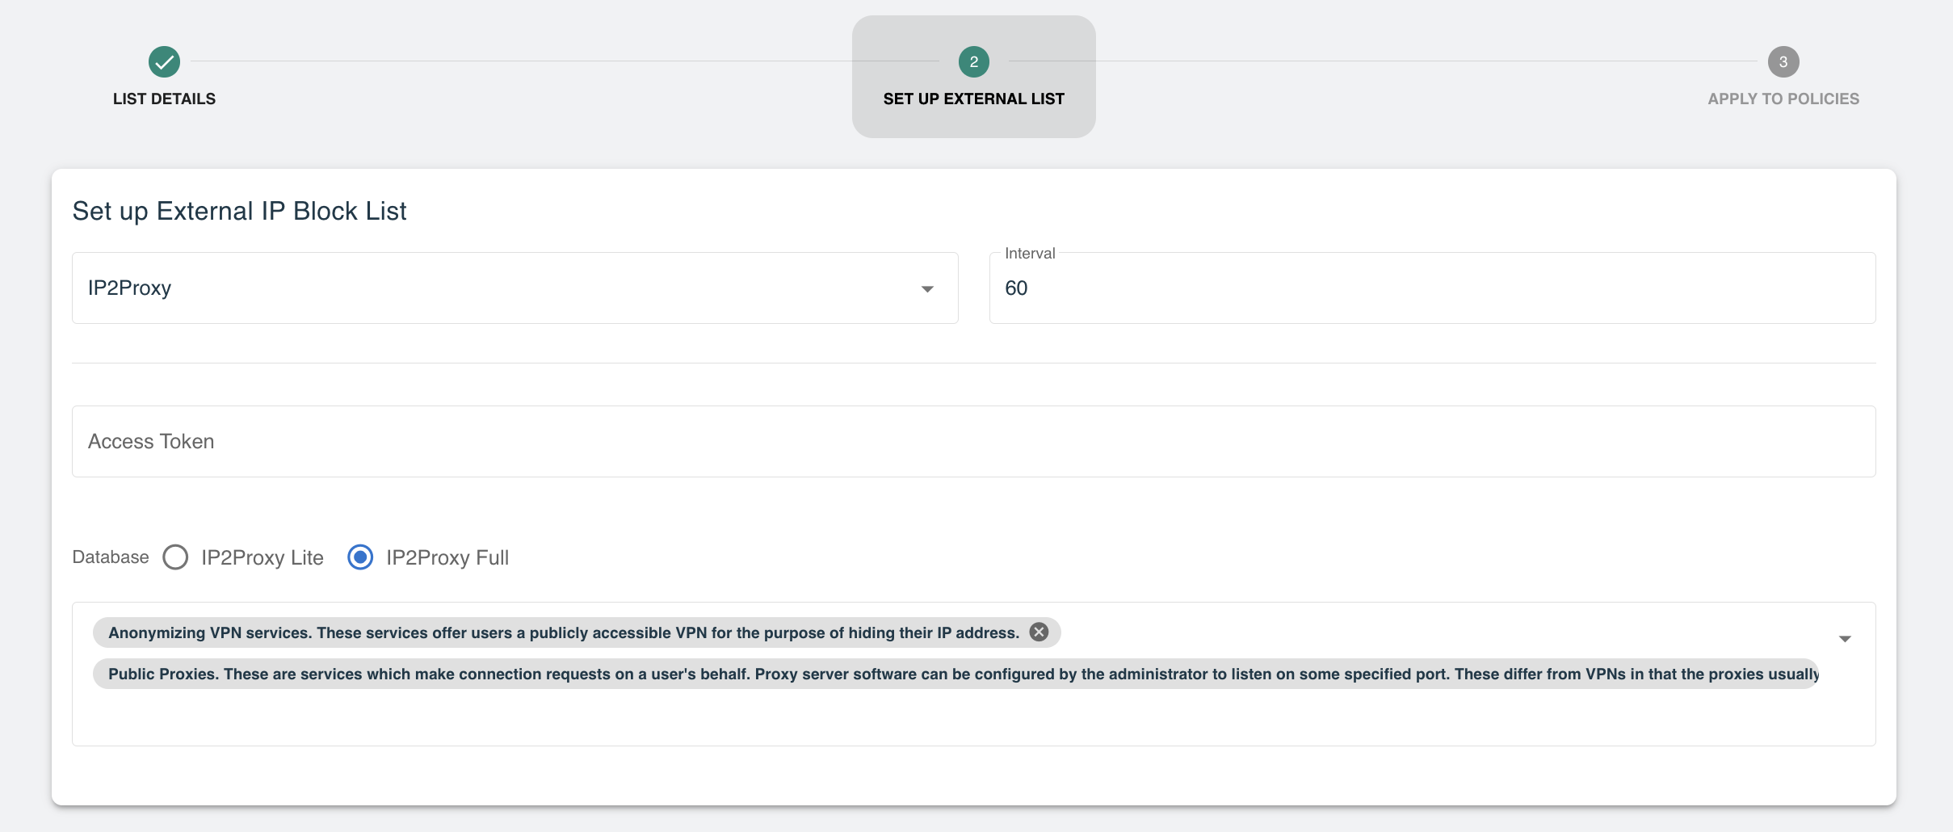Click the Set up External IP Block List heading

click(x=239, y=211)
